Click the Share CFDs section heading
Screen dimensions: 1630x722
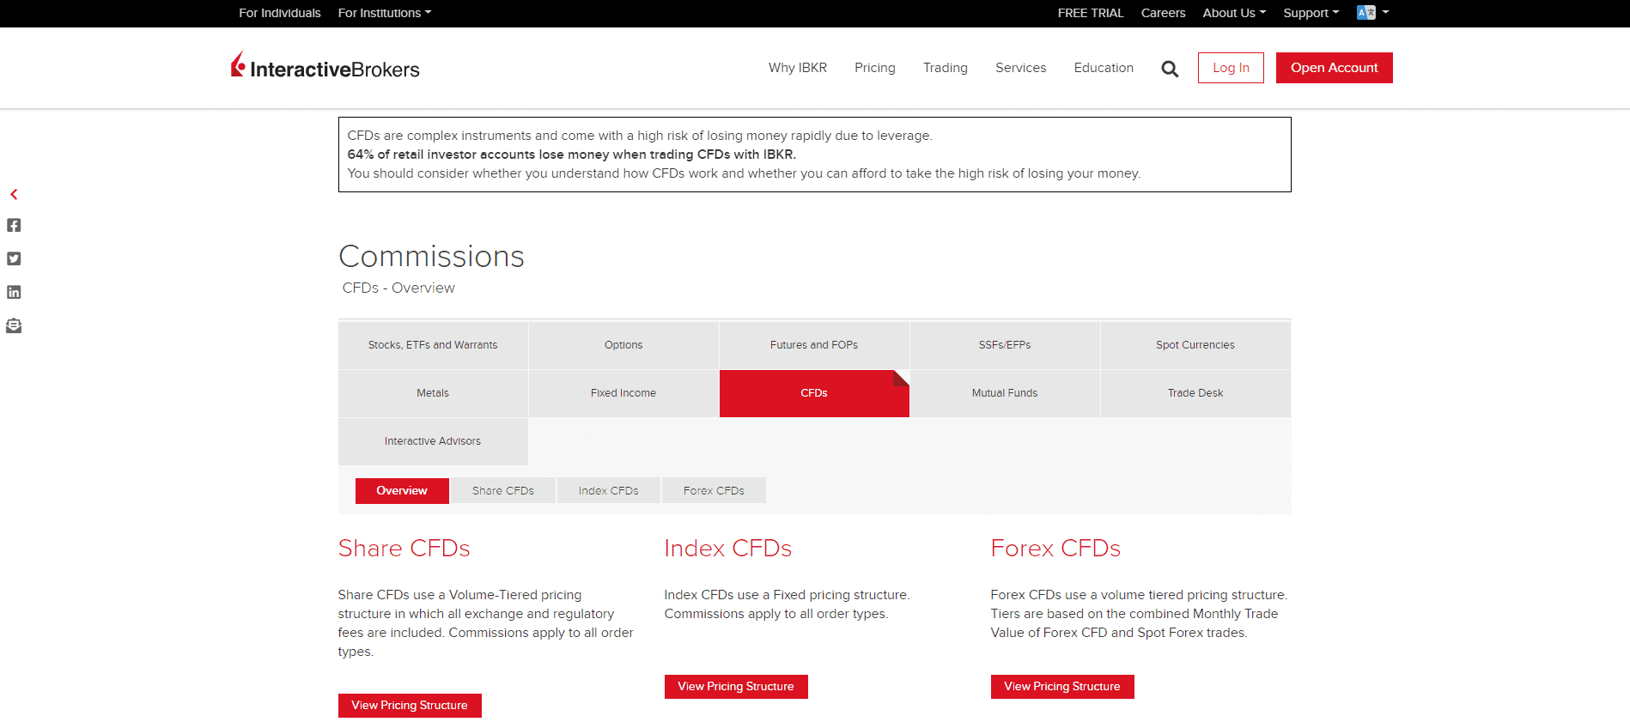tap(404, 549)
